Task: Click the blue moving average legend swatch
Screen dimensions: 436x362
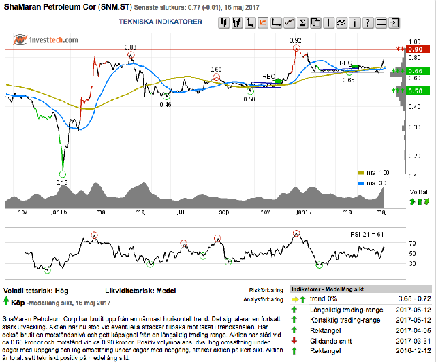Action: (361, 183)
